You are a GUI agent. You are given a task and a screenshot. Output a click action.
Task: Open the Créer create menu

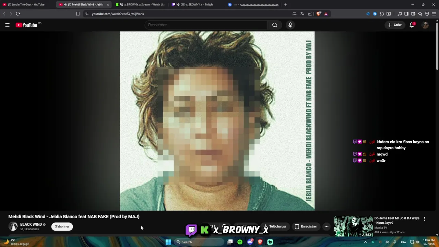tap(394, 25)
